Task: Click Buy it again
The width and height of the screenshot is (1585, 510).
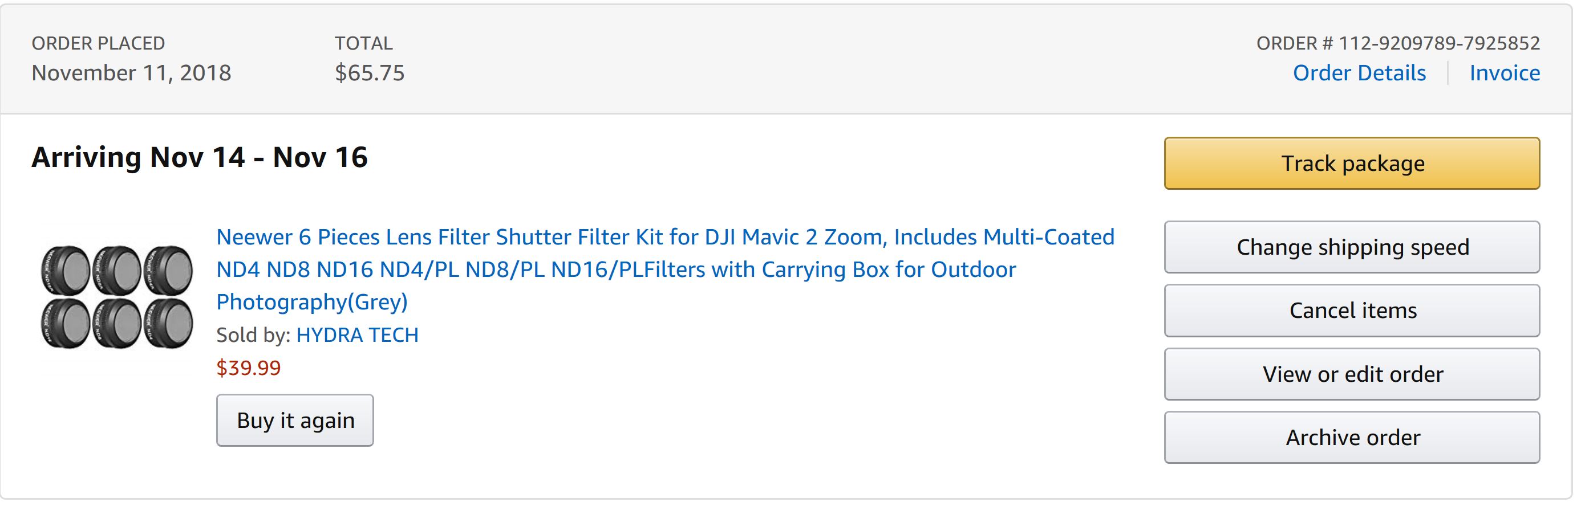Action: pos(295,421)
